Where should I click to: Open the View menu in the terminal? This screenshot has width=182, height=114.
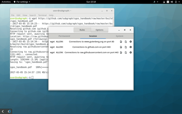pyautogui.click(x=25, y=15)
